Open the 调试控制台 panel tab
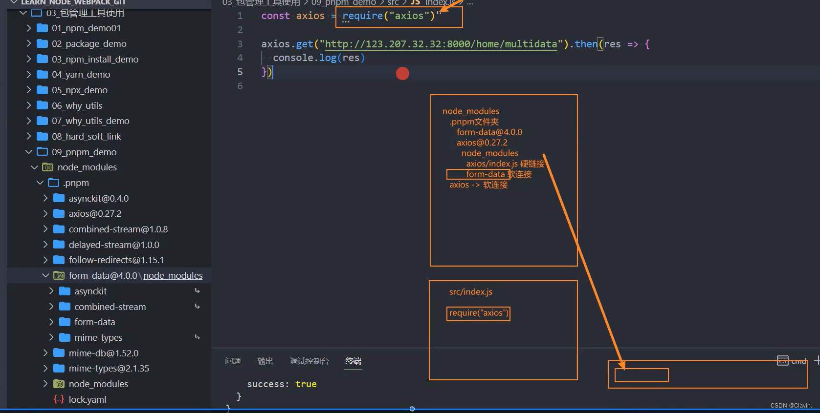Viewport: 820px width, 413px height. click(x=309, y=361)
